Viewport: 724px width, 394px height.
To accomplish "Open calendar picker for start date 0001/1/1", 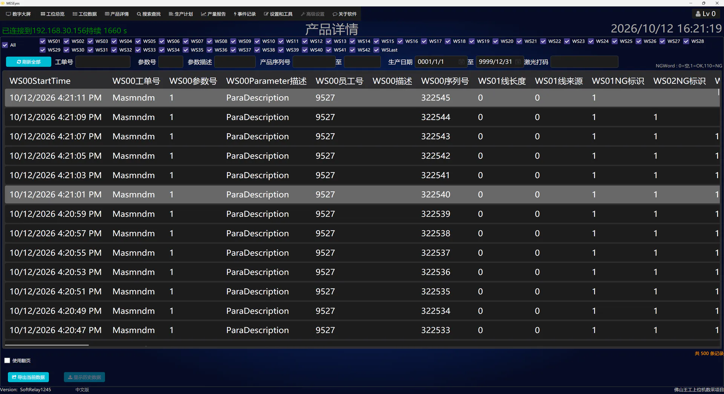I will click(x=462, y=62).
